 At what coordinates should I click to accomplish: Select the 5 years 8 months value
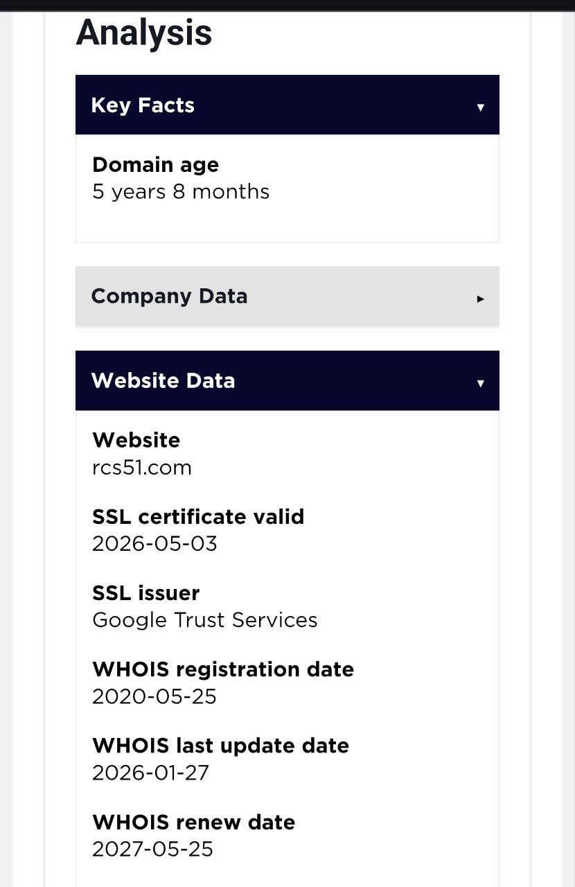(181, 192)
